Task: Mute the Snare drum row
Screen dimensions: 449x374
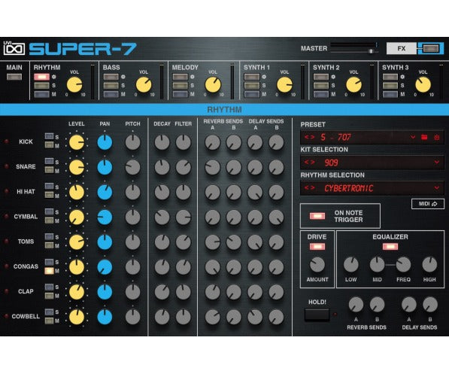Action: click(x=49, y=170)
